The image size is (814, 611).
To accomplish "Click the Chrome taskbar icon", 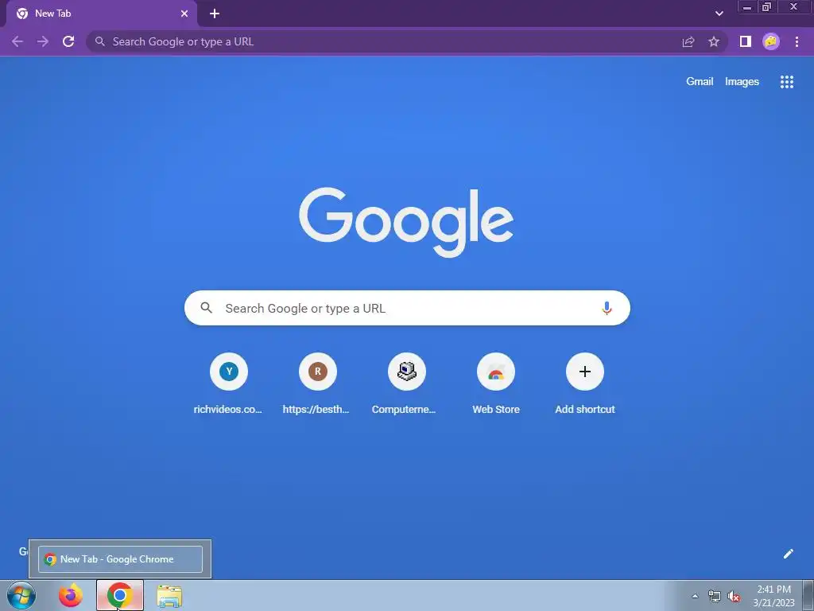I will 120,595.
